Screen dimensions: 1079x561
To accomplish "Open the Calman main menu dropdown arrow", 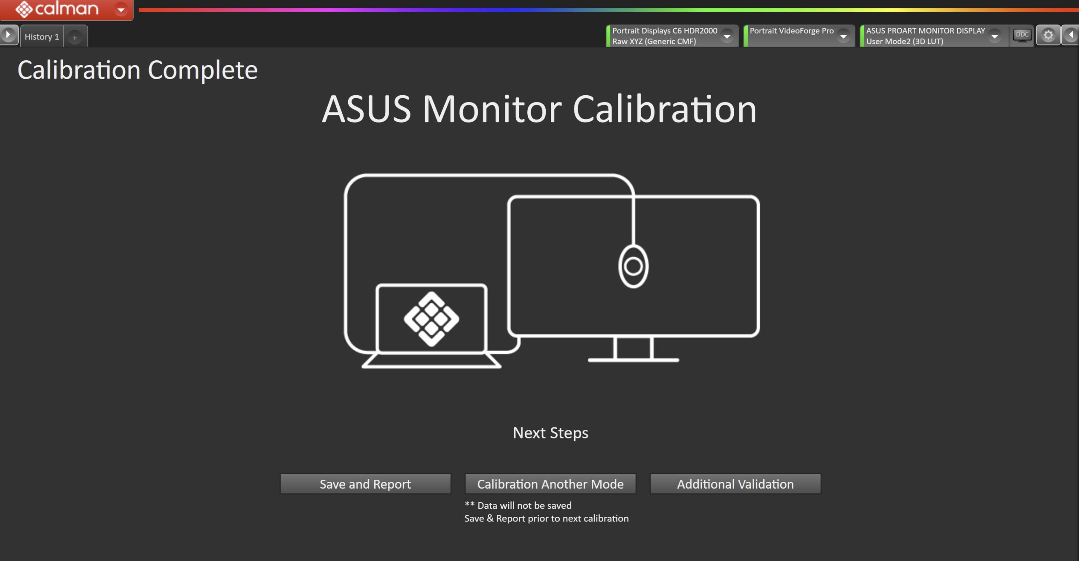I will point(121,9).
